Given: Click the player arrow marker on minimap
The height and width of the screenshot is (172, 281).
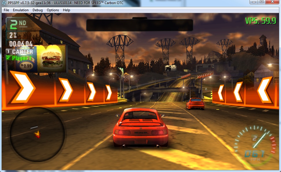Looking at the screenshot, I should 38,134.
